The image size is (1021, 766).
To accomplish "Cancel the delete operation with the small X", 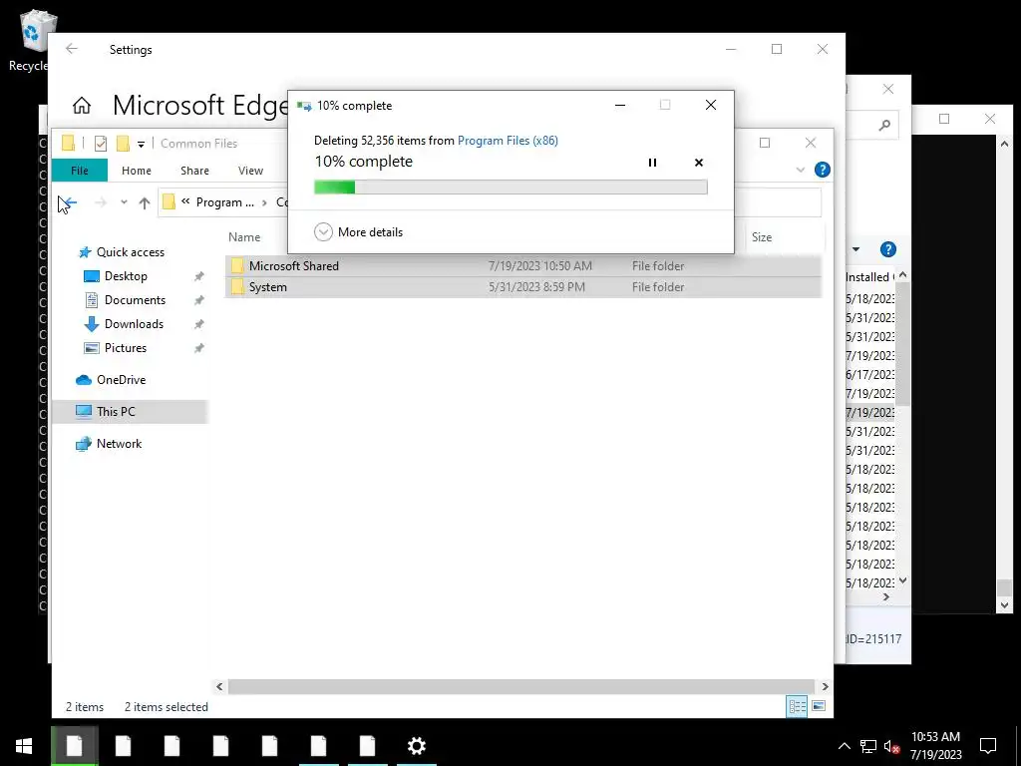I will coord(699,163).
